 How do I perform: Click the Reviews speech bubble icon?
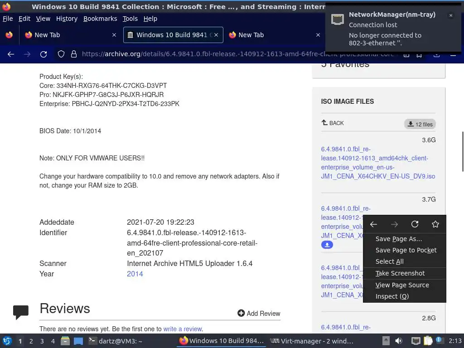click(x=21, y=312)
